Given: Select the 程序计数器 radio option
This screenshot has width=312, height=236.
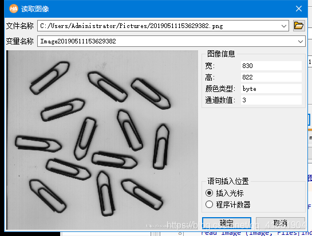Looking at the screenshot, I should [209, 205].
